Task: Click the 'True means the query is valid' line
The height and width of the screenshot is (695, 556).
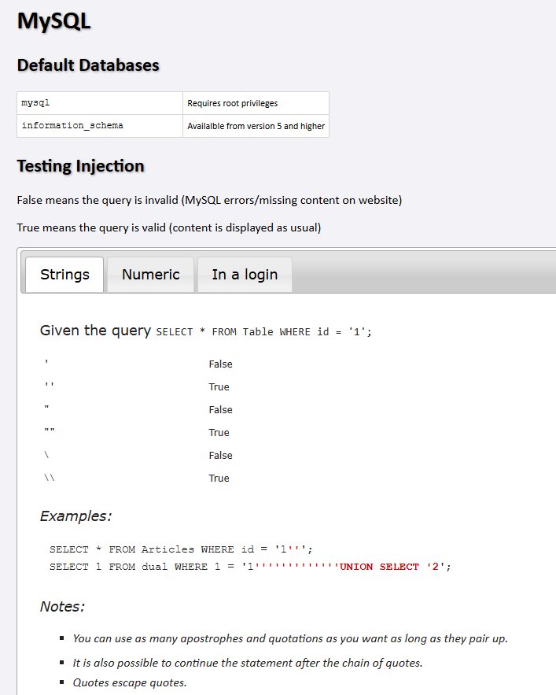Action: [x=169, y=227]
